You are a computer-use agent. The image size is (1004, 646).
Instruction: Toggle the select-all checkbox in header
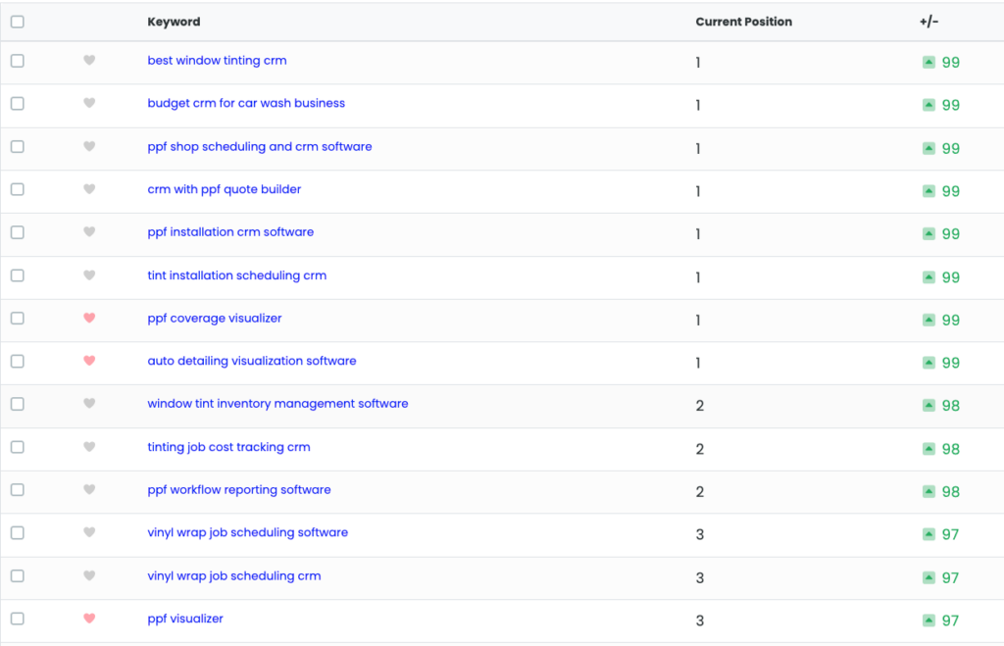click(18, 22)
